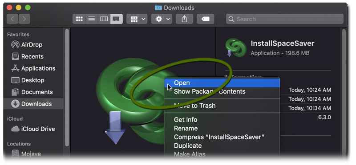Choose Rename from context menu
356x165 pixels.
[222, 128]
